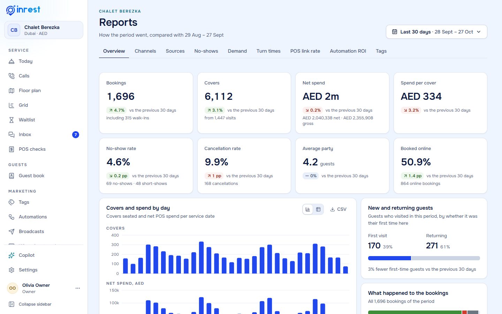The image size is (502, 314).
Task: Open Floor plan via the map icon
Action: click(12, 90)
